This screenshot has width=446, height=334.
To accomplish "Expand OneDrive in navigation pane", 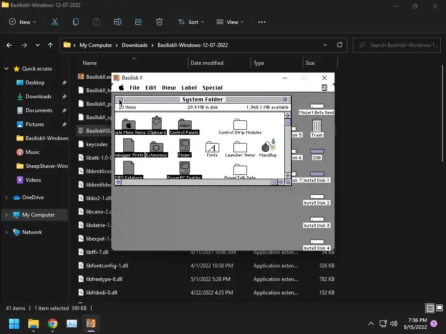I will coord(6,197).
